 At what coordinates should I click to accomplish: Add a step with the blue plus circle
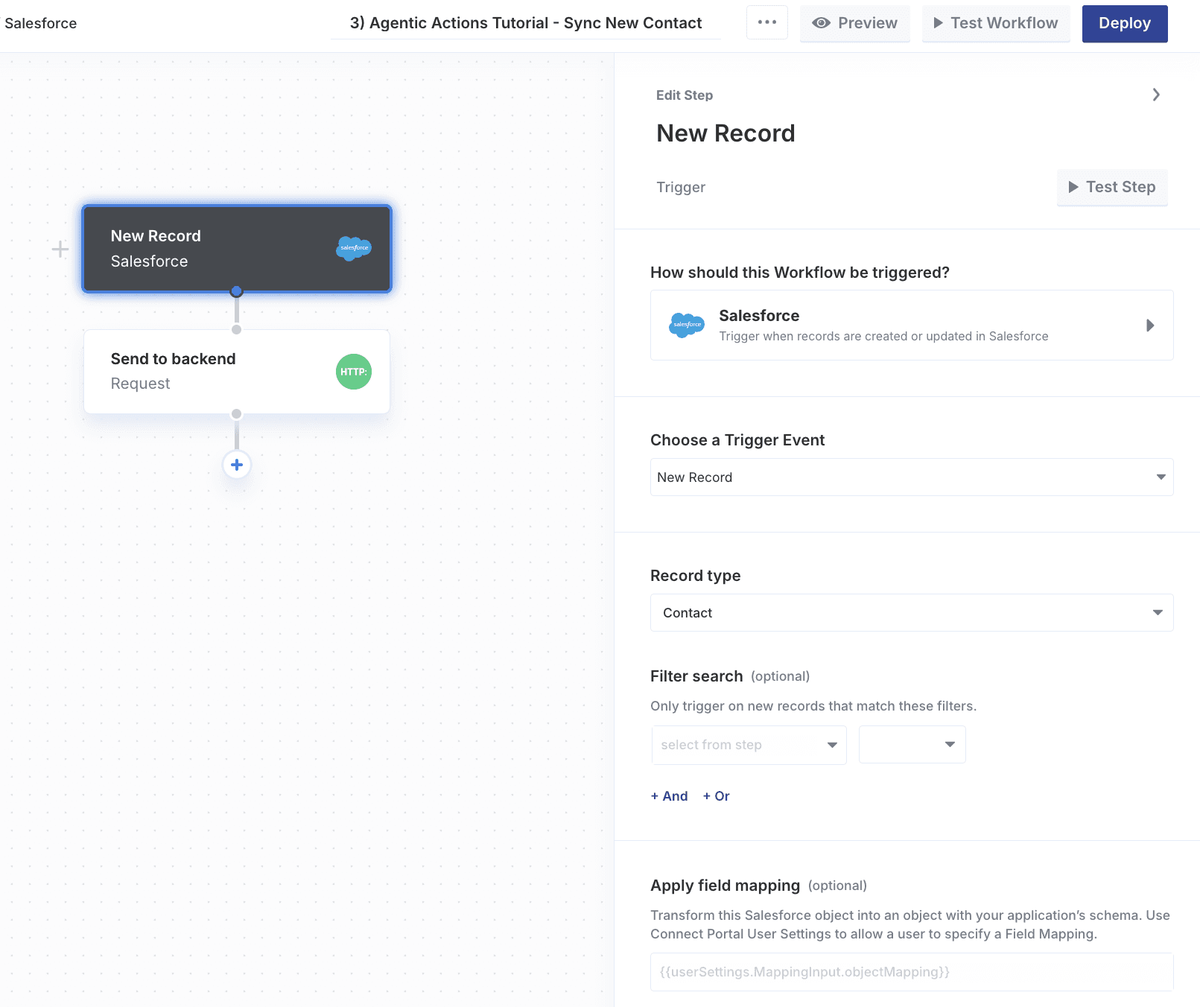click(x=237, y=465)
